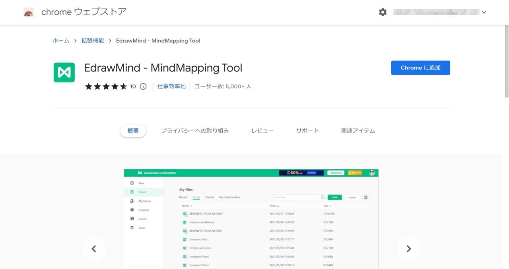Click the Dropbox icon in EdrawMind sidebar
The image size is (509, 269).
131,210
